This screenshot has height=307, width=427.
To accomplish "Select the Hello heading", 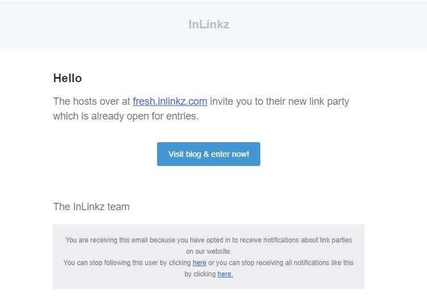I will tap(67, 78).
